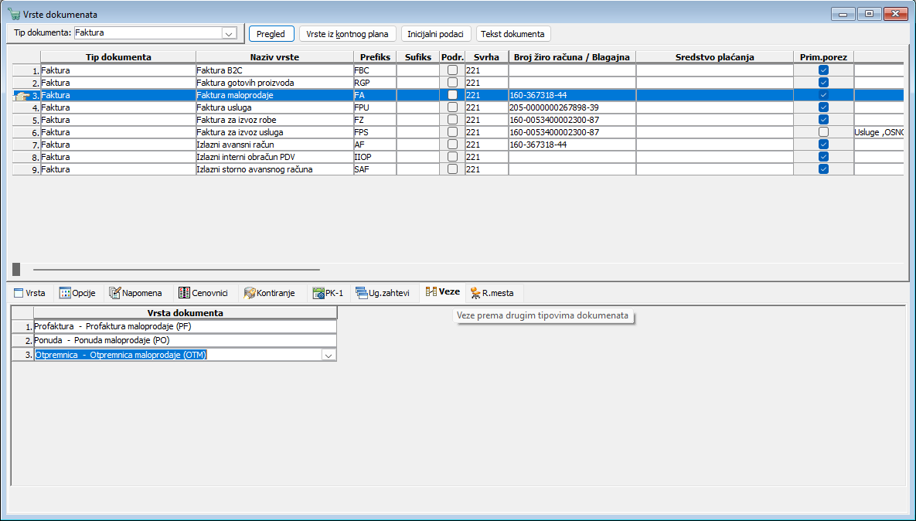The image size is (916, 521).
Task: Click the Naziv vrste column header
Action: tap(274, 57)
